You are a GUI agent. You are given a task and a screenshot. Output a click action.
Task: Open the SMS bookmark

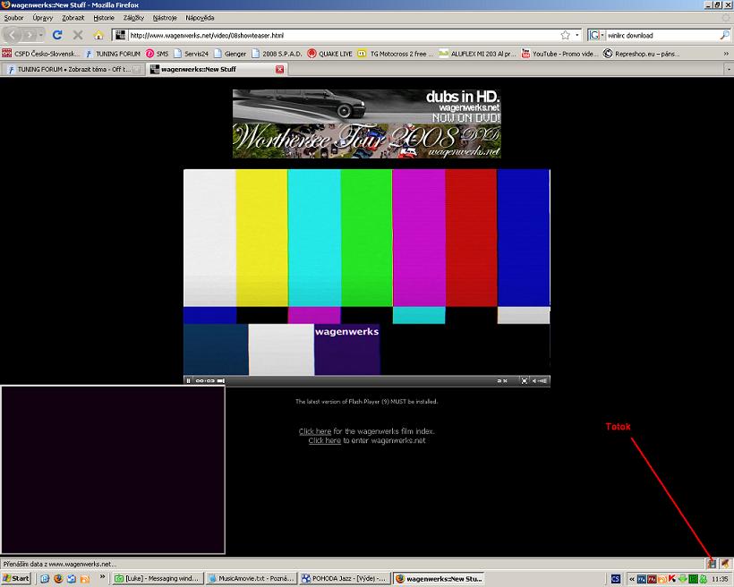point(157,54)
